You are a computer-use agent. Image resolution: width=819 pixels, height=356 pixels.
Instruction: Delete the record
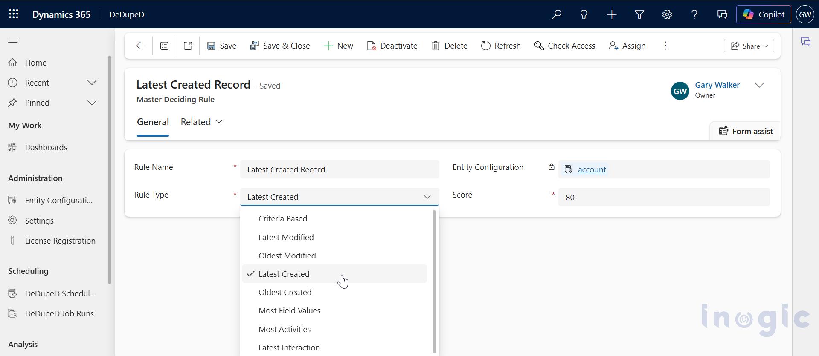[449, 46]
